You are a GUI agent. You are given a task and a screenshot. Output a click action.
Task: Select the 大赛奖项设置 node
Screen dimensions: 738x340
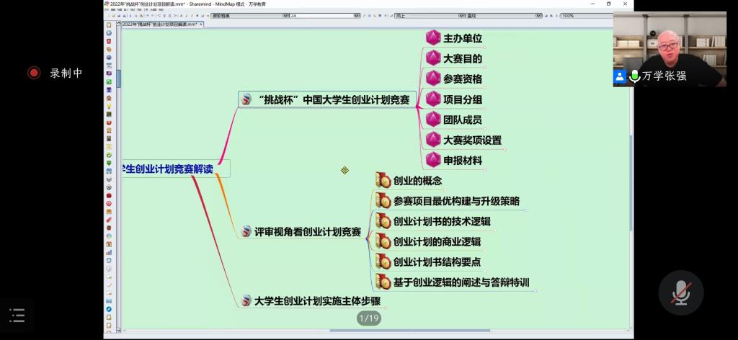pyautogui.click(x=472, y=140)
